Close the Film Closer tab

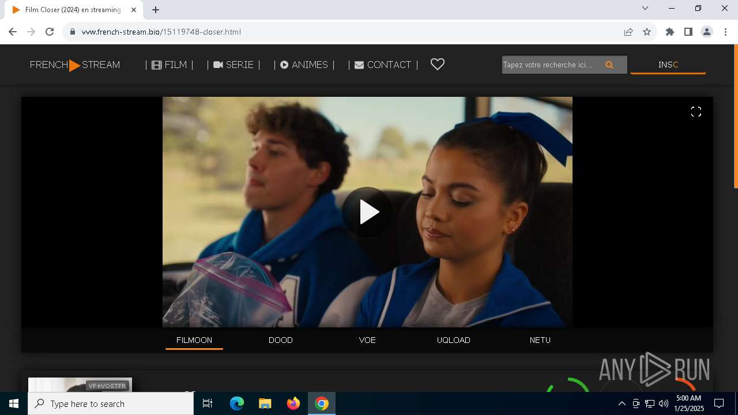(134, 10)
